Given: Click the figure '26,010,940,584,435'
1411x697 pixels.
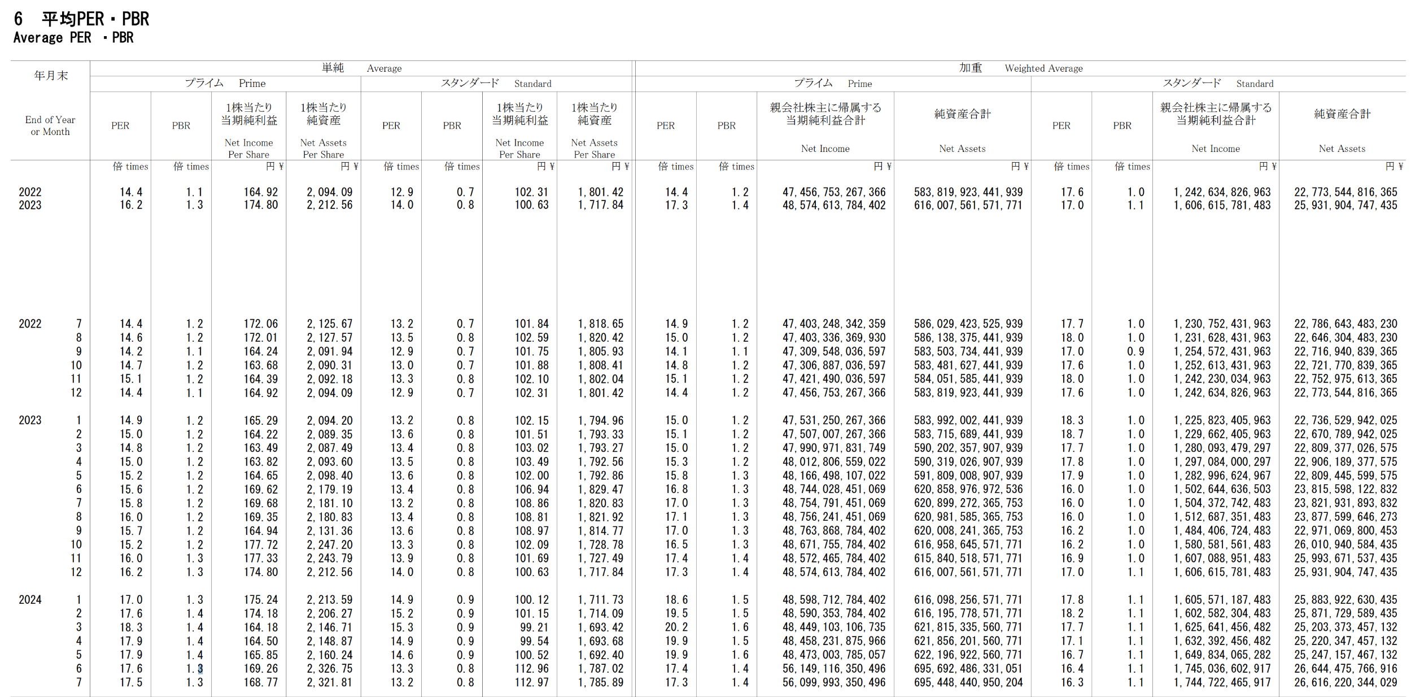Looking at the screenshot, I should pos(1346,544).
